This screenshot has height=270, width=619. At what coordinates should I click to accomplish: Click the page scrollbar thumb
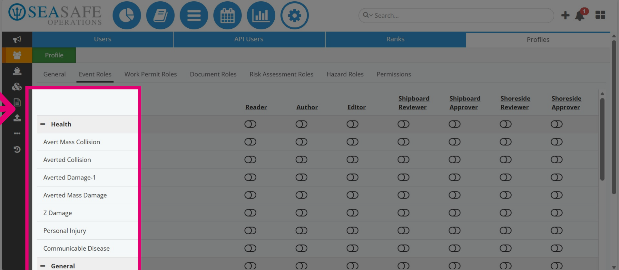tap(614, 117)
